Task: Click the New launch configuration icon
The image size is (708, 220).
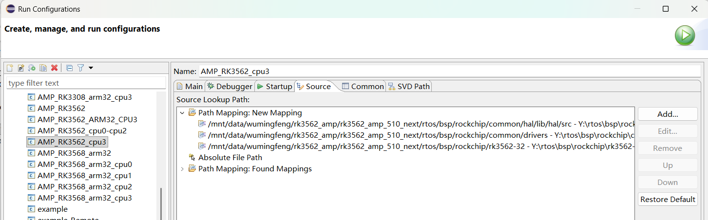Action: click(x=10, y=68)
